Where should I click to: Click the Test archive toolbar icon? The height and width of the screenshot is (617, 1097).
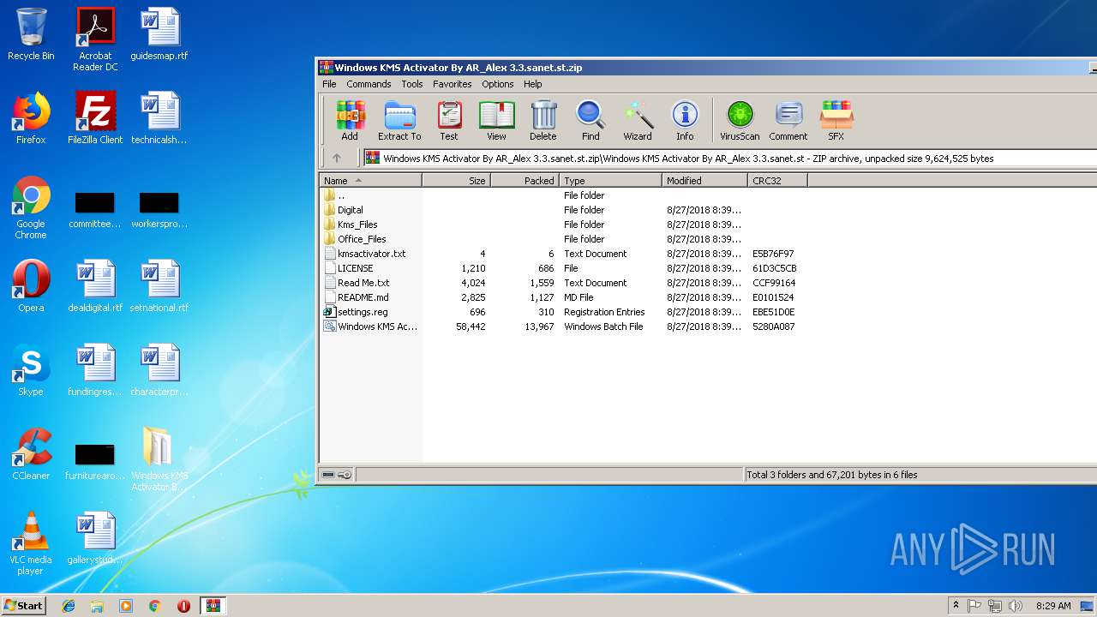click(449, 120)
